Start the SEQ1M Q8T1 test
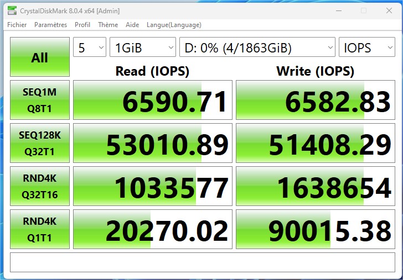Screen dimensions: 403x280 40,100
